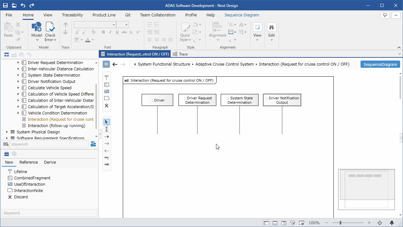Image resolution: width=403 pixels, height=227 pixels.
Task: Click the Save All icon in the title bar
Action: tap(14, 5)
